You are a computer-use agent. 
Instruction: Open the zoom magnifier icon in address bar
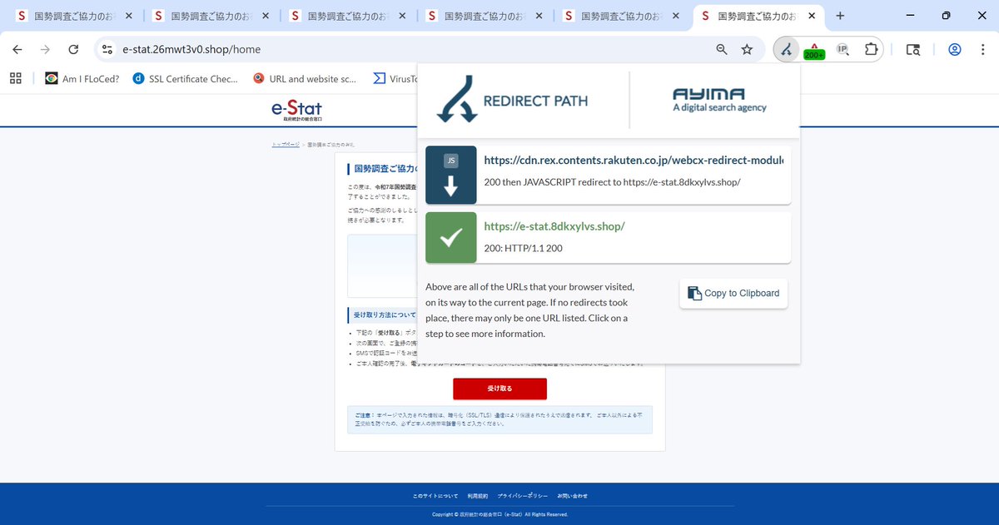click(722, 49)
